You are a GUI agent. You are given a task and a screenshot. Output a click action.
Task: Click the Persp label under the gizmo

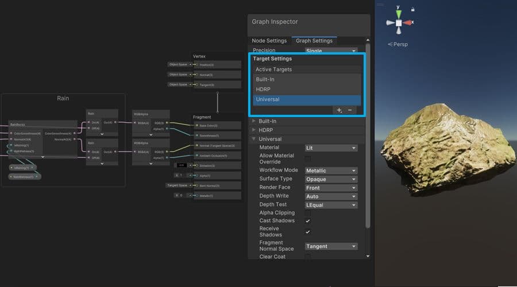[400, 44]
